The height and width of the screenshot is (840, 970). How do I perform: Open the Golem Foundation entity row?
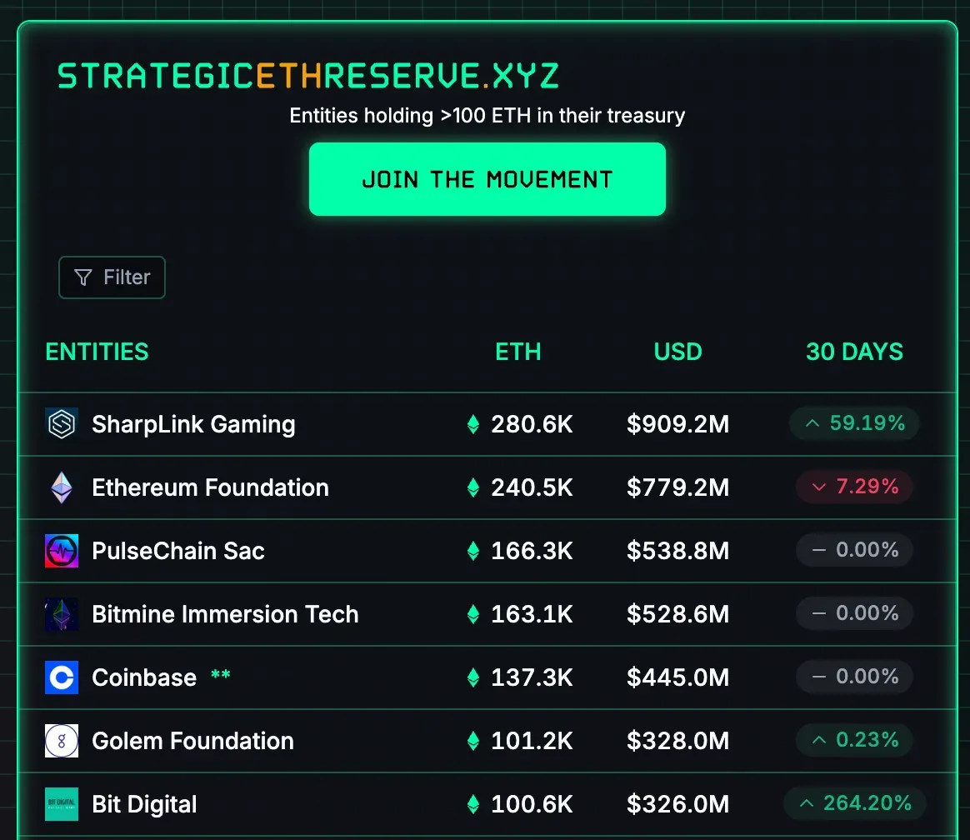[487, 741]
